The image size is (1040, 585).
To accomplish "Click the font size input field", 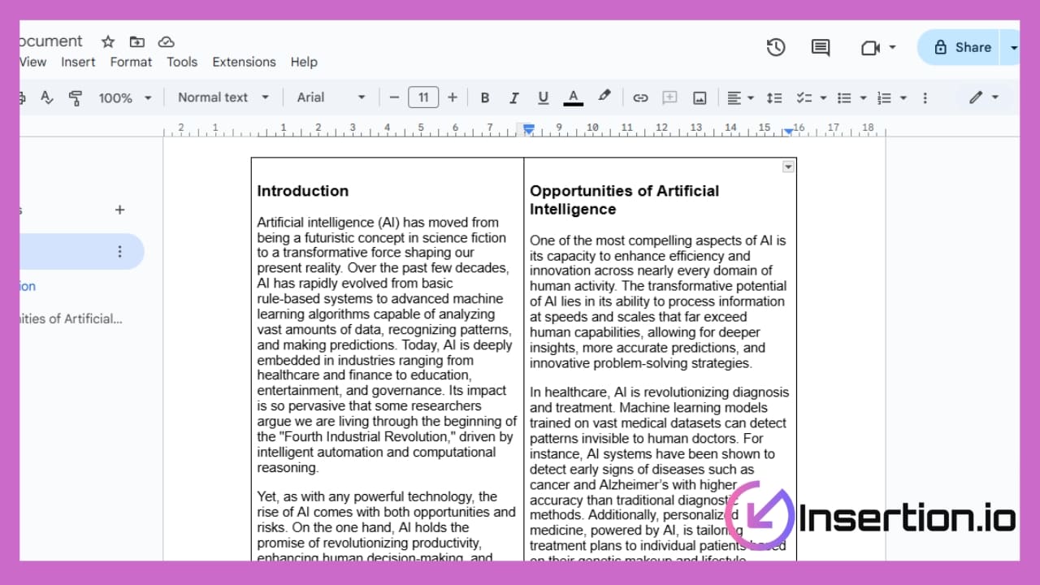I will [423, 97].
